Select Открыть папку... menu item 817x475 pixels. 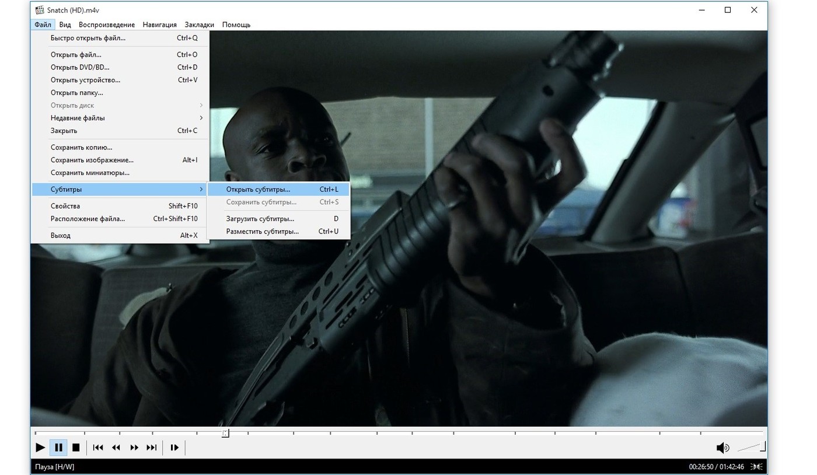(x=120, y=93)
